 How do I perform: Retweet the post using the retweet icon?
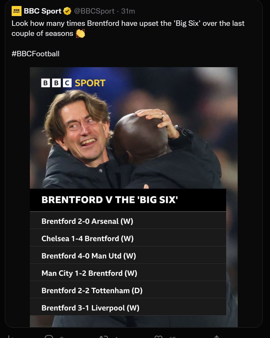click(x=103, y=337)
